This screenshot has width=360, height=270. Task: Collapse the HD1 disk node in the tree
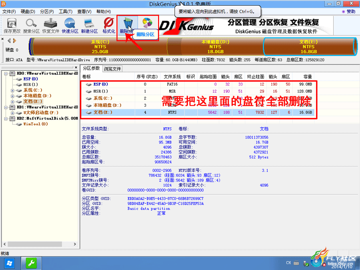(x=6, y=108)
